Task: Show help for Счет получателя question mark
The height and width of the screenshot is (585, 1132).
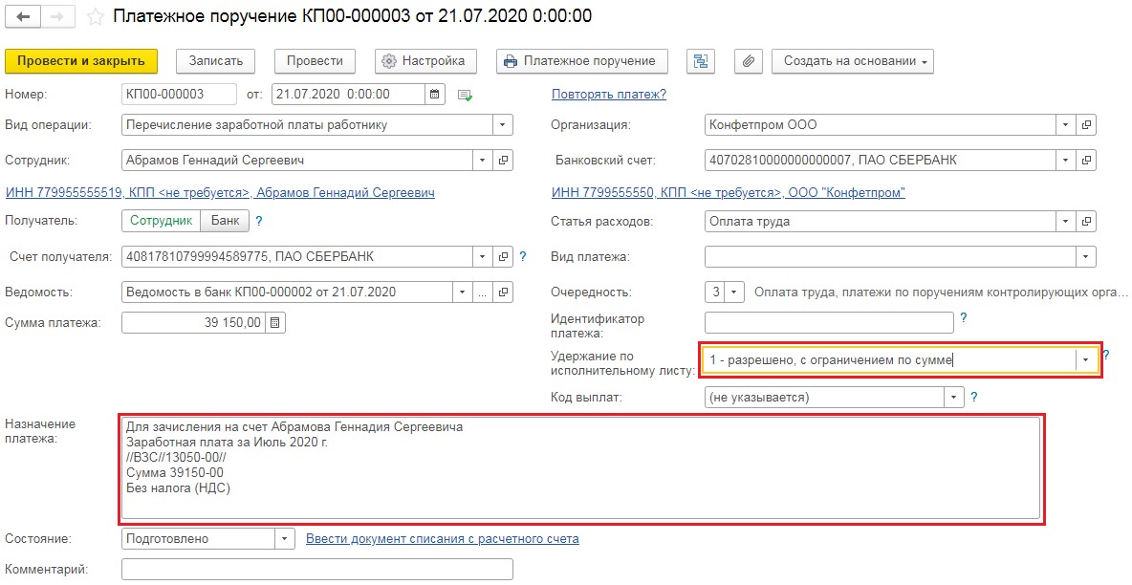Action: (523, 256)
